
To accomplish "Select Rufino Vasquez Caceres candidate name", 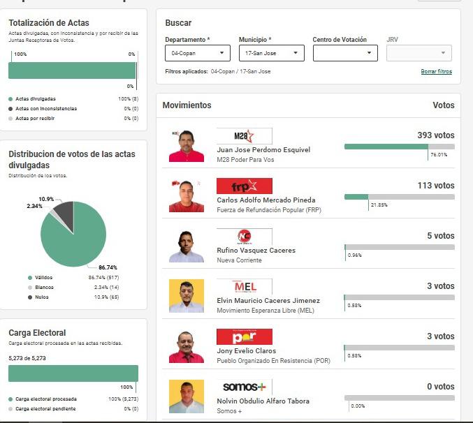I will point(256,251).
